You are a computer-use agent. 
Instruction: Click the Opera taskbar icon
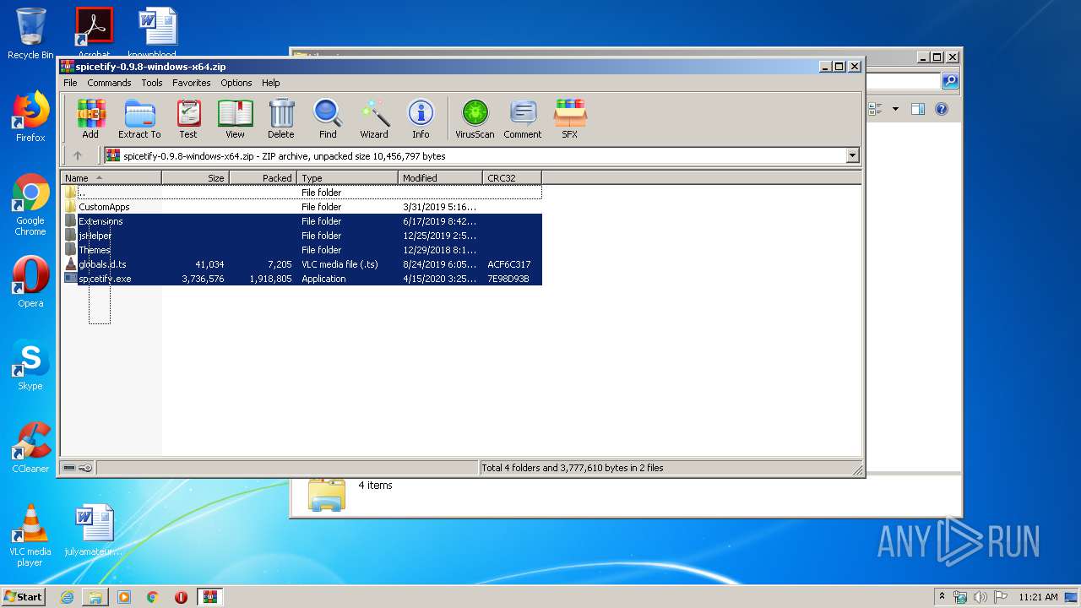pos(181,597)
